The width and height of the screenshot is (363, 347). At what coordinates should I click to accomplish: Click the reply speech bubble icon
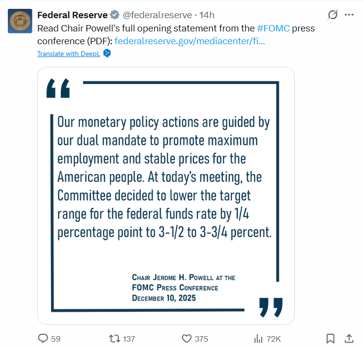[x=43, y=339]
